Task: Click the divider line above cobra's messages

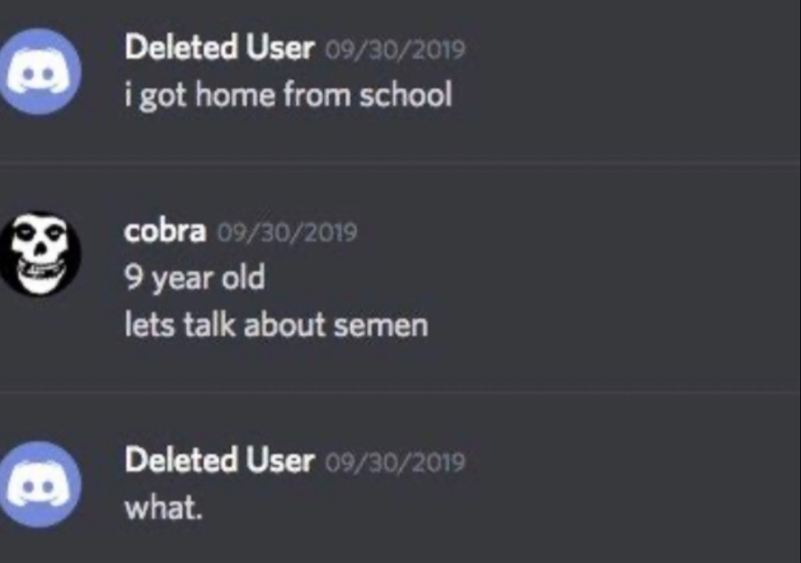Action: 400,163
